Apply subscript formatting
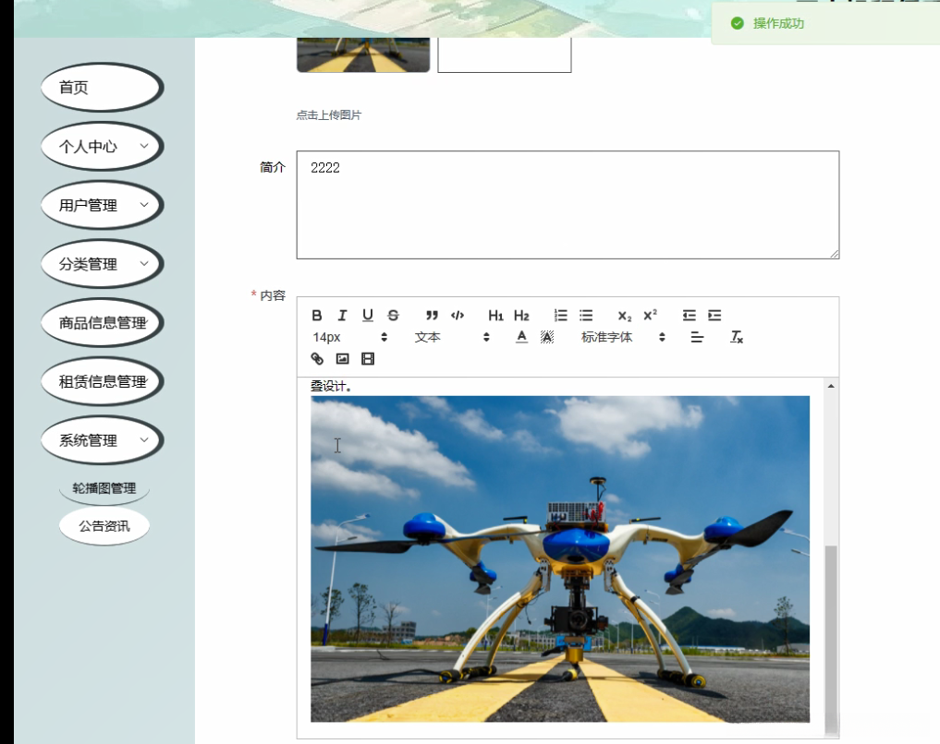This screenshot has height=744, width=940. click(625, 316)
